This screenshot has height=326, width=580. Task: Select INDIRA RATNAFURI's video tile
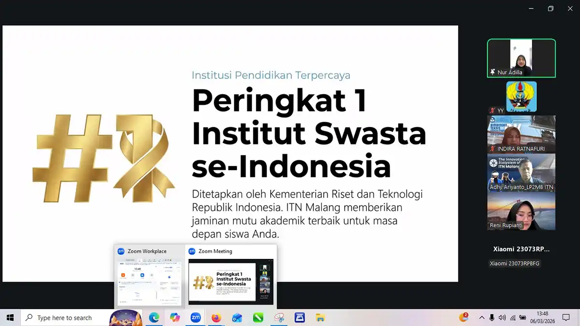point(521,134)
